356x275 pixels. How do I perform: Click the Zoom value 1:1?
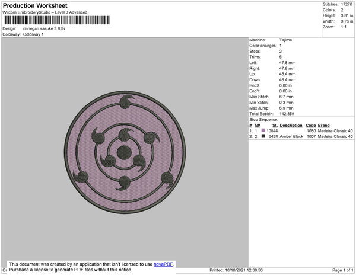point(344,27)
